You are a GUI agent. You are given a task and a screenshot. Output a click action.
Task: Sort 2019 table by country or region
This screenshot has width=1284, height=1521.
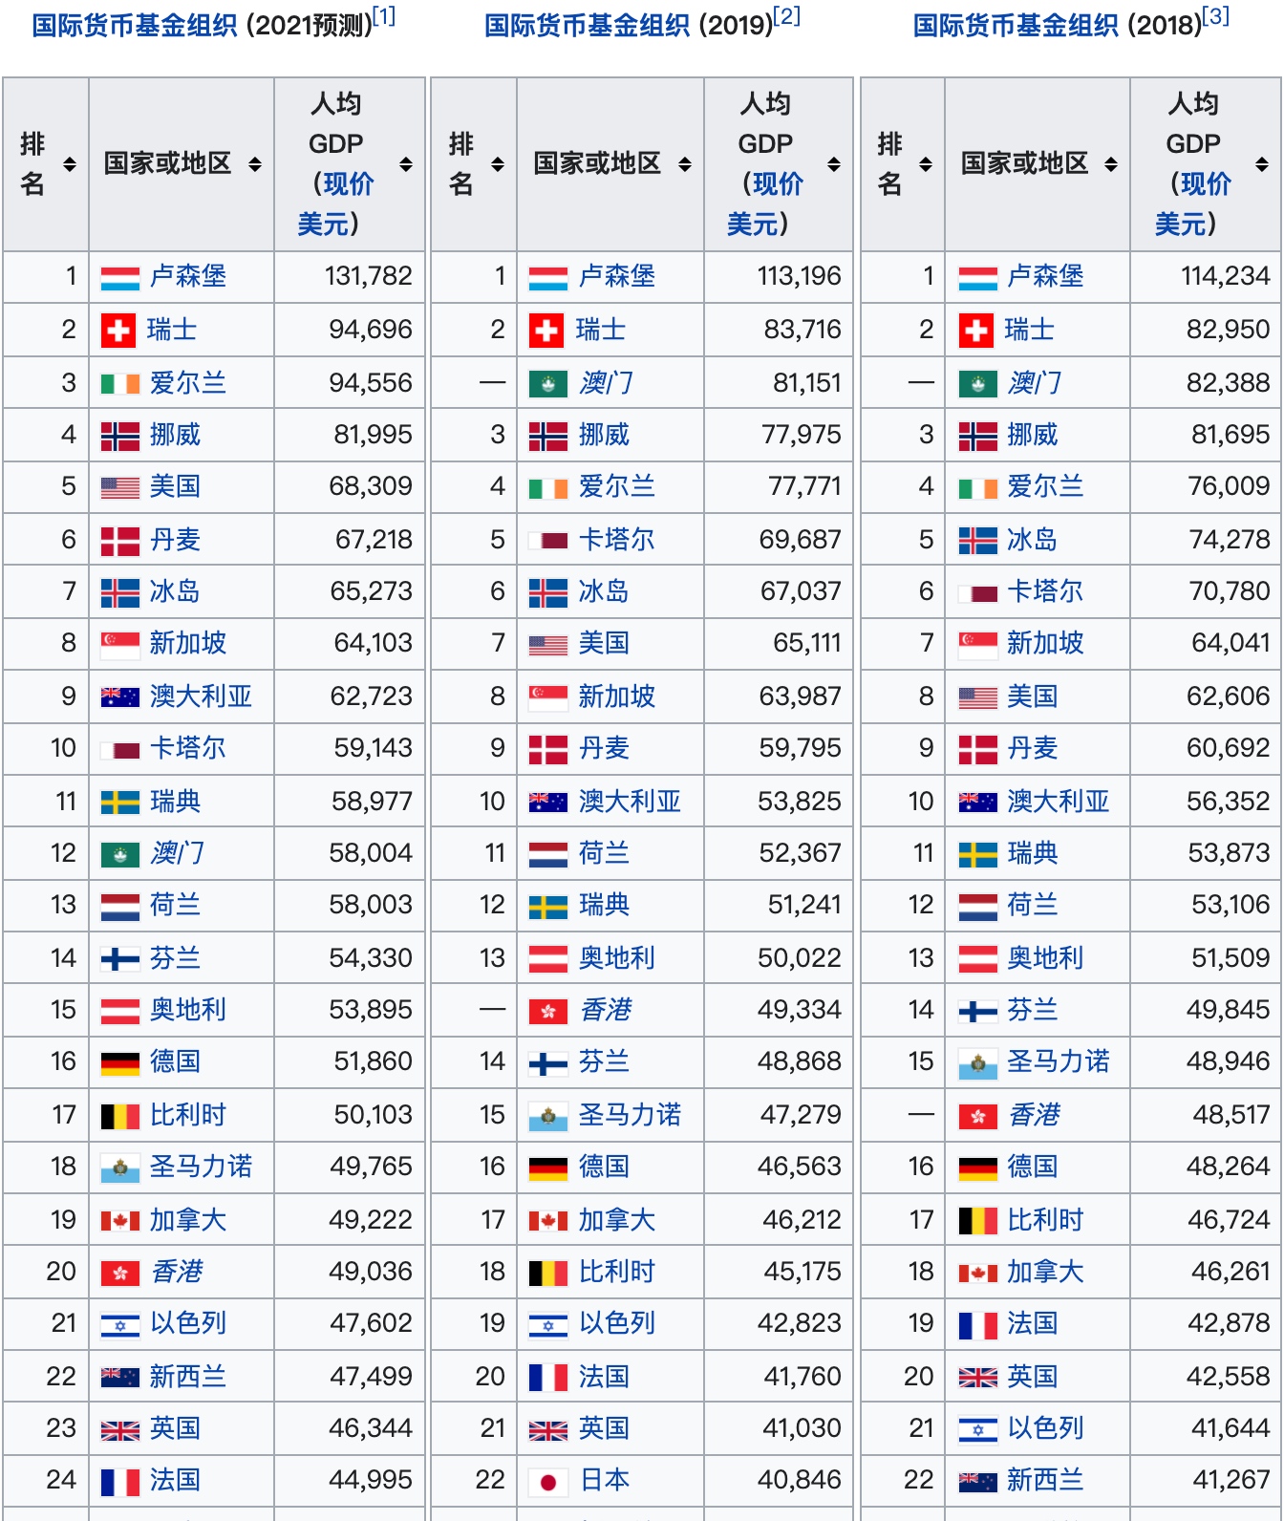[x=684, y=164]
